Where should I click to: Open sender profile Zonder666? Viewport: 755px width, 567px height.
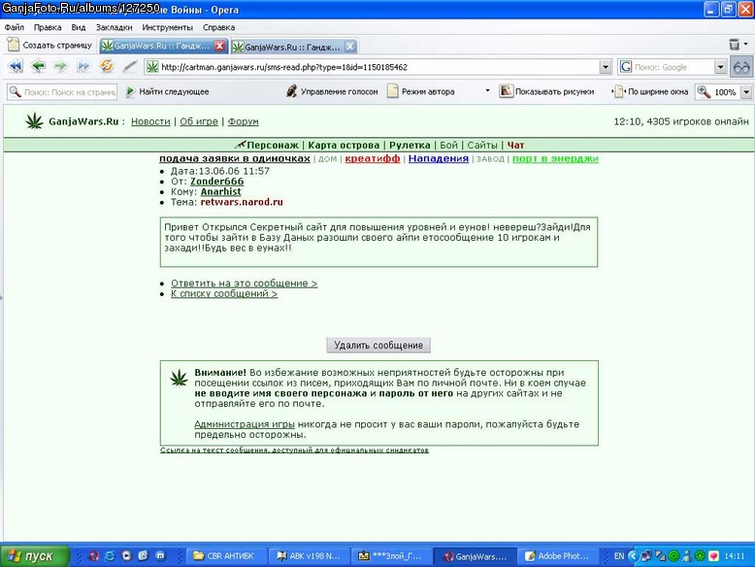coord(216,182)
